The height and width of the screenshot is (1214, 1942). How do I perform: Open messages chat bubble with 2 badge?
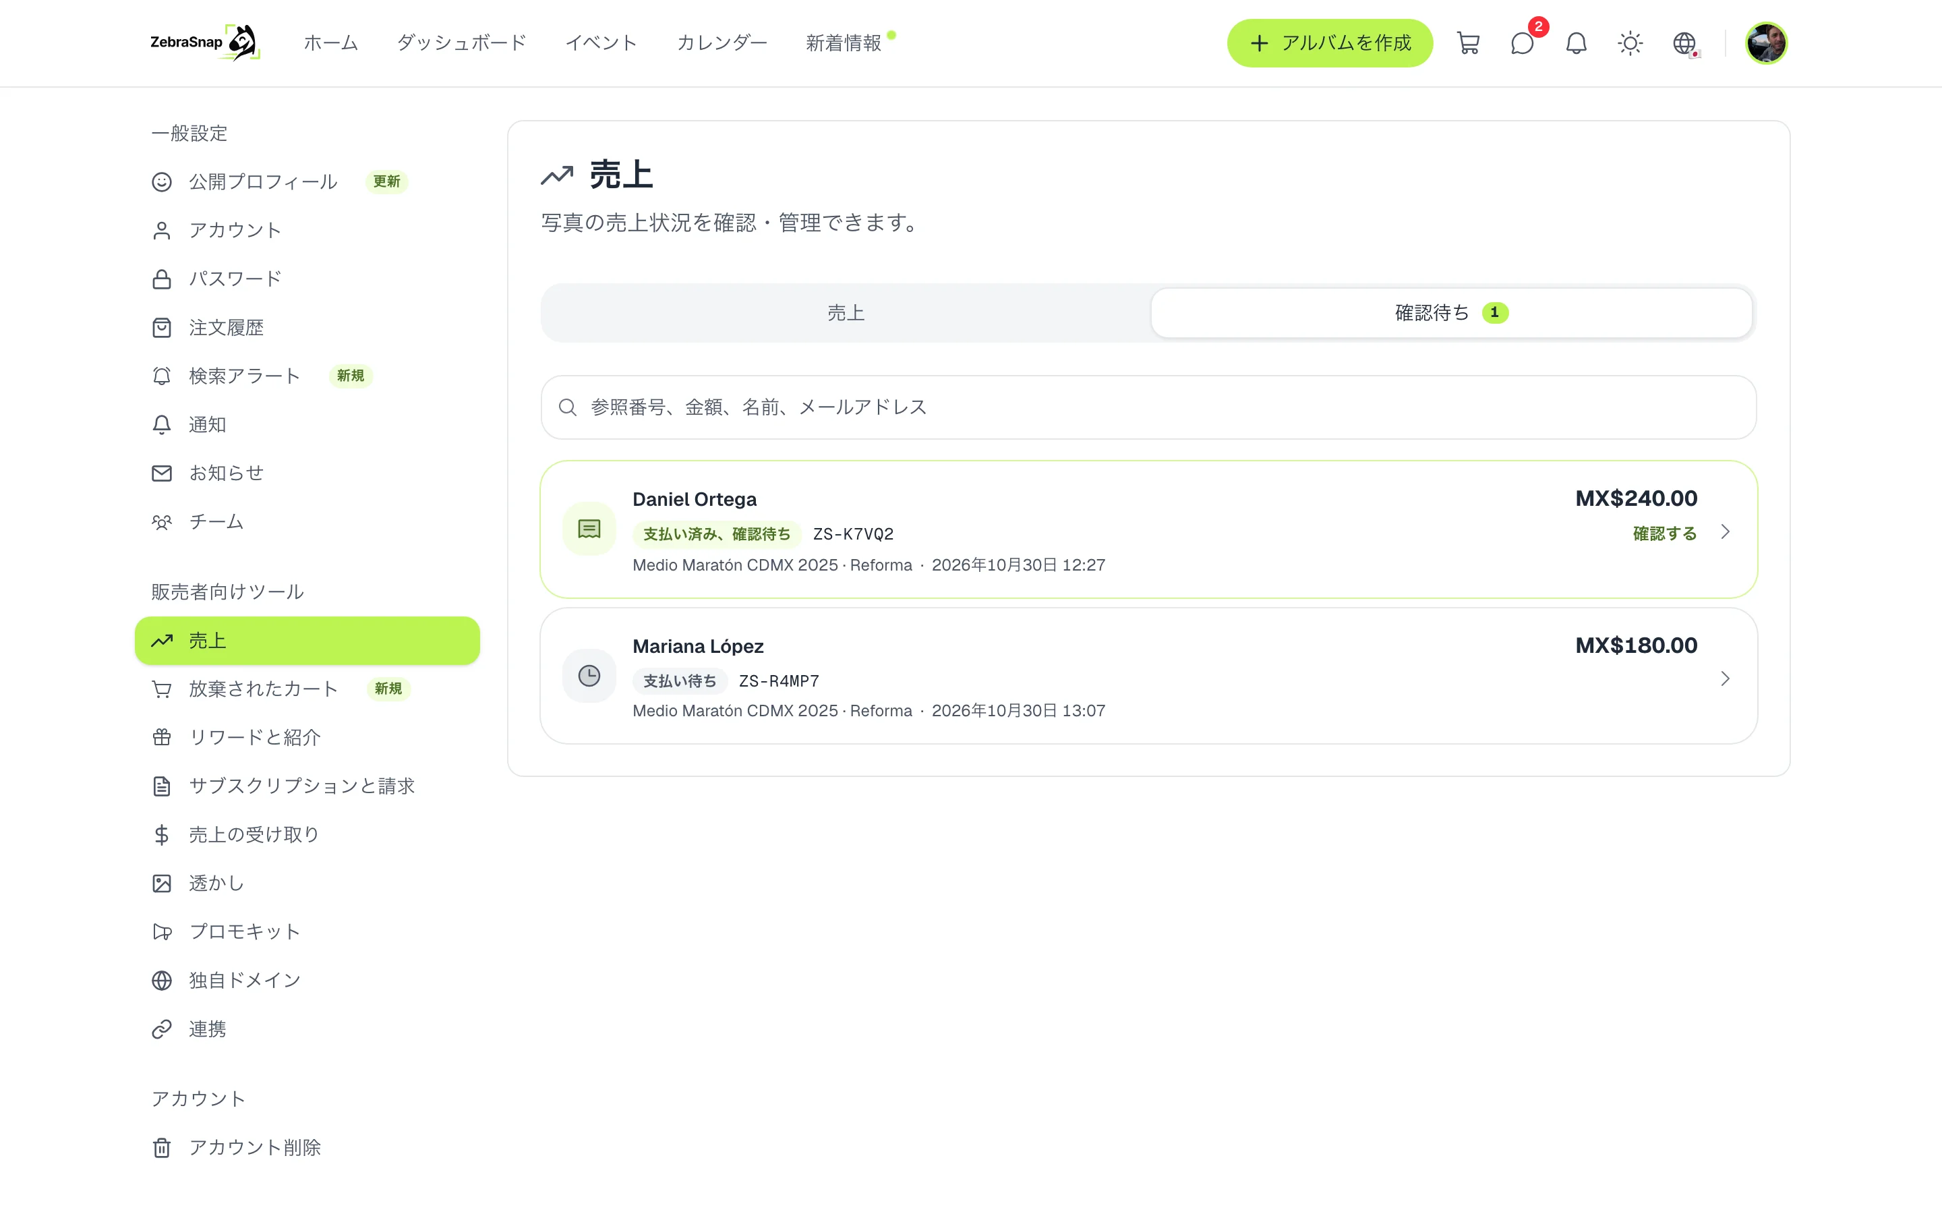click(x=1523, y=43)
